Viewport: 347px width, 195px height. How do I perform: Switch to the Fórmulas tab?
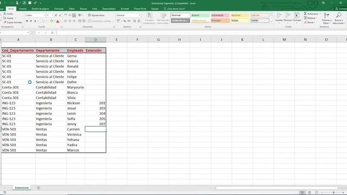pos(59,9)
